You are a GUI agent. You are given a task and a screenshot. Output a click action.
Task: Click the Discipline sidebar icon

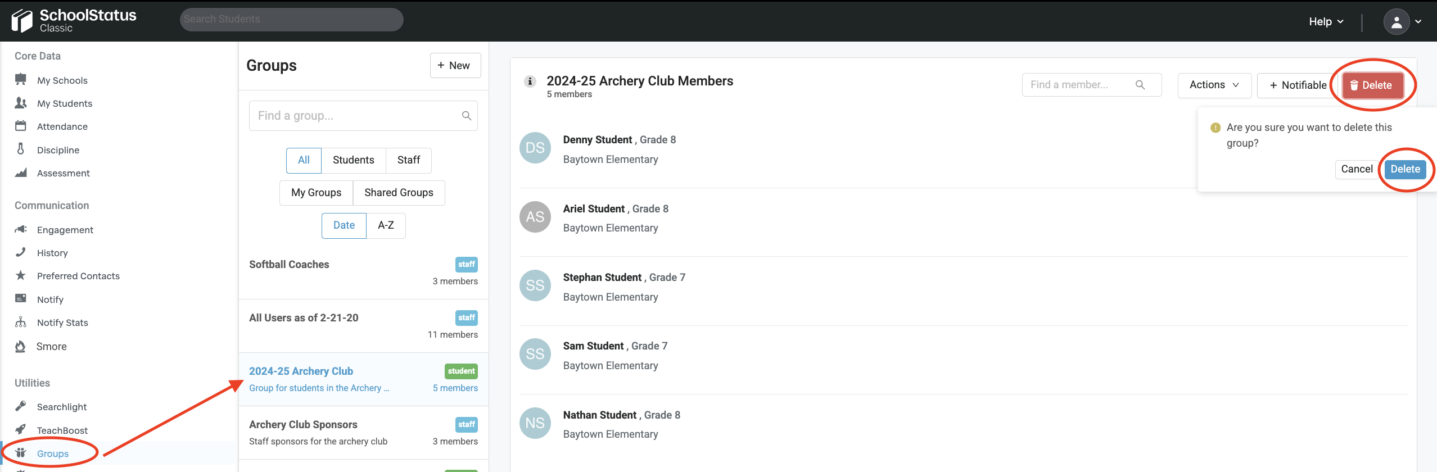(x=21, y=149)
